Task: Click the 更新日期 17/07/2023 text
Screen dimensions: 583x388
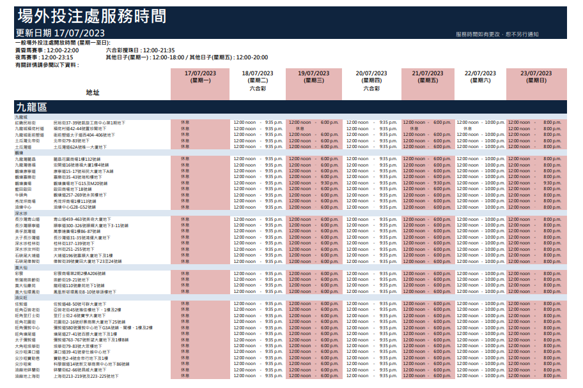Action: coord(60,33)
